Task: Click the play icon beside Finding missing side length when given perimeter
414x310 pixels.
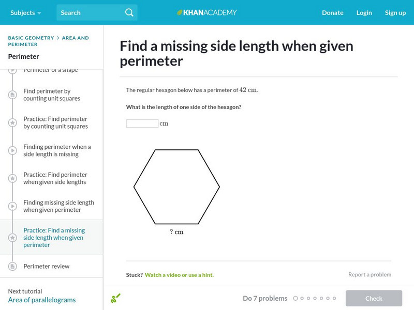Action: pos(11,206)
